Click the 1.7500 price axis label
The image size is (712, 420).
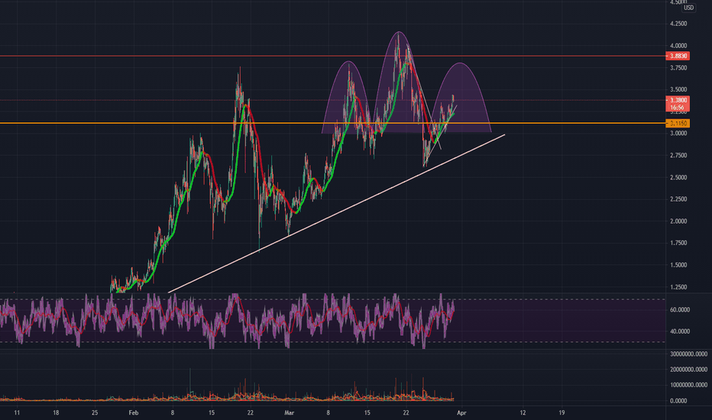pyautogui.click(x=678, y=244)
